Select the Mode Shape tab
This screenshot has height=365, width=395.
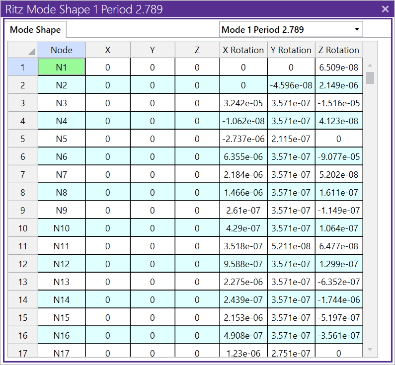[35, 30]
